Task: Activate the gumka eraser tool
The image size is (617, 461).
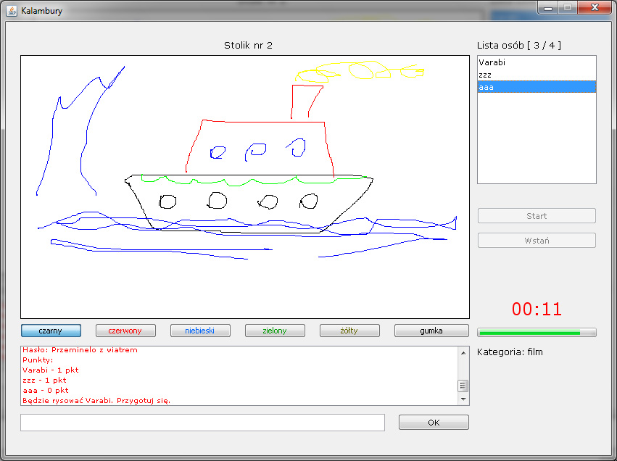Action: 431,331
